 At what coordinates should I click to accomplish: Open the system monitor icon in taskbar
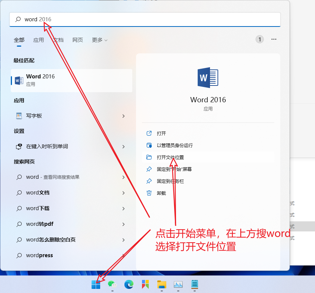click(178, 284)
